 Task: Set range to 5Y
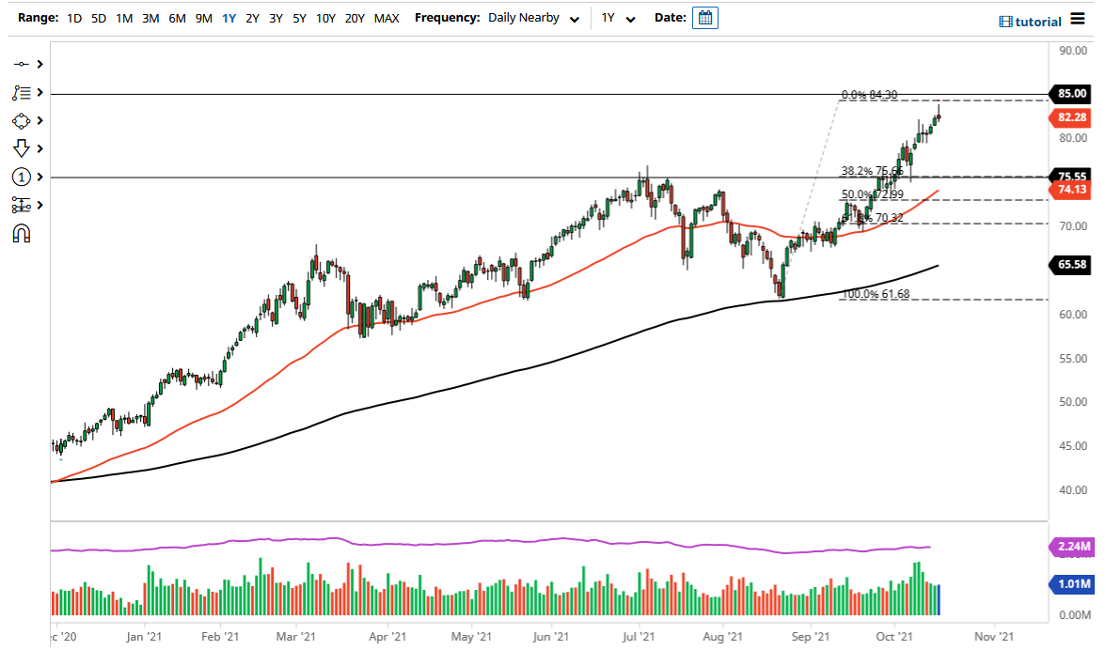click(x=299, y=18)
